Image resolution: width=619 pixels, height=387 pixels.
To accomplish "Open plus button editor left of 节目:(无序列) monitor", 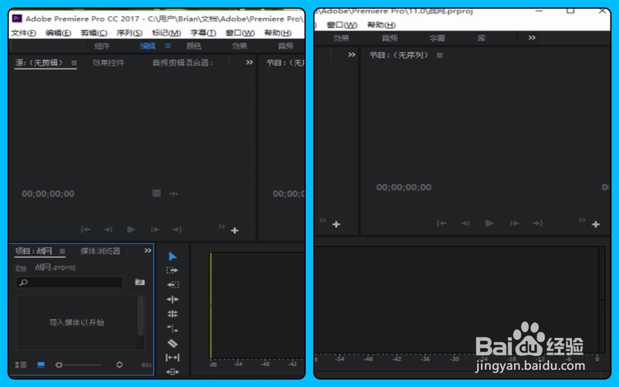I will (x=336, y=224).
